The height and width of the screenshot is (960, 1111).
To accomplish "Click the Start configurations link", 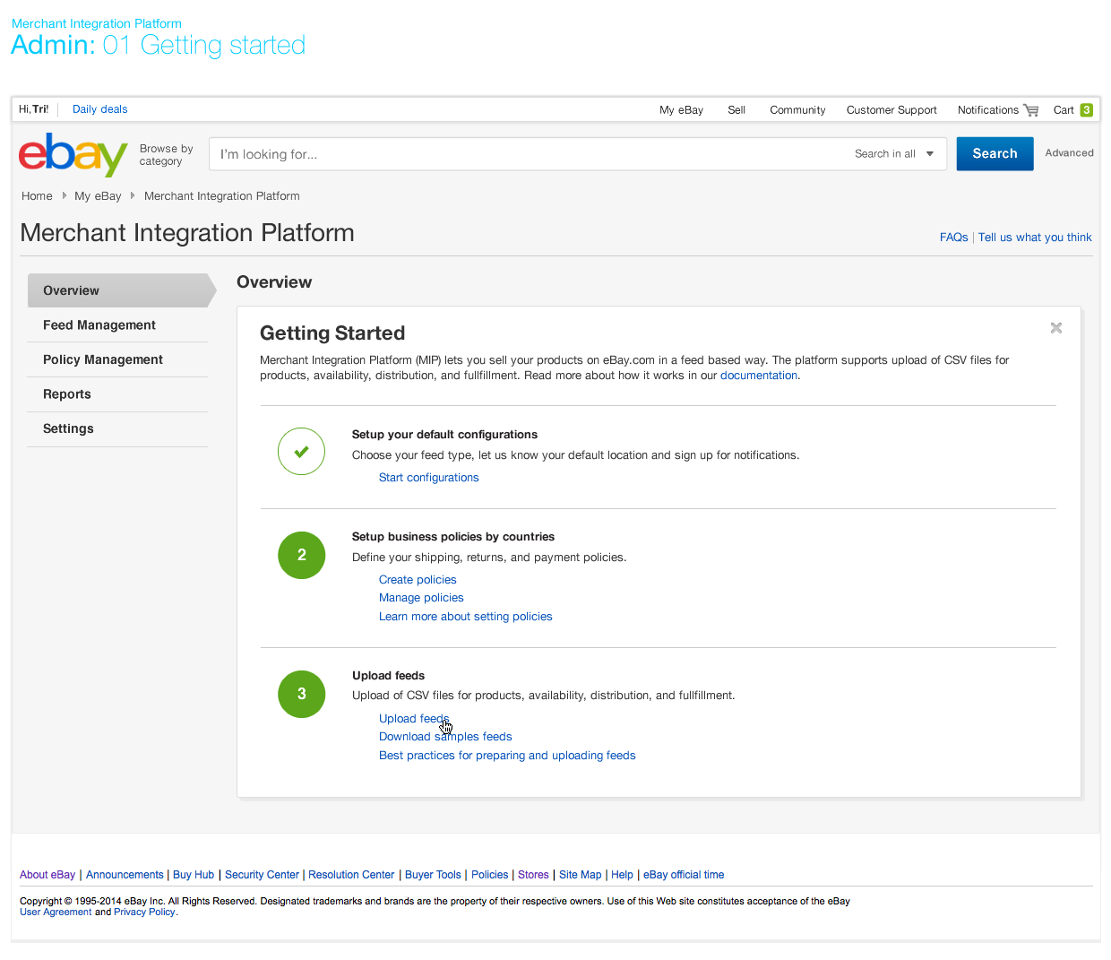I will click(428, 478).
